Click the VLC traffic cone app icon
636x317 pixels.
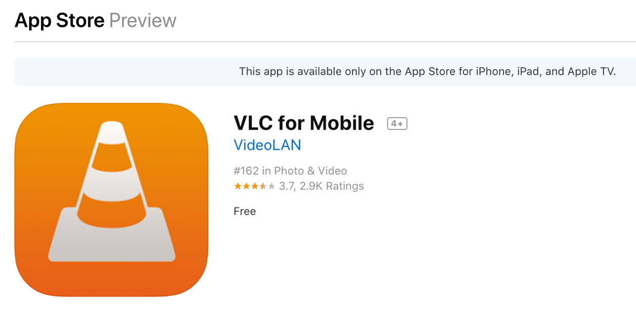coord(111,200)
